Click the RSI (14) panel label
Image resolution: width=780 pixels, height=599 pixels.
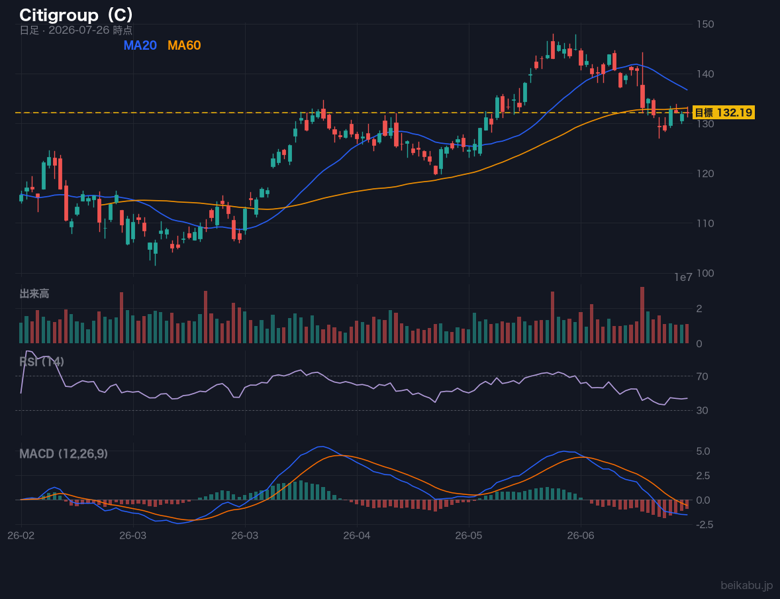tap(42, 361)
